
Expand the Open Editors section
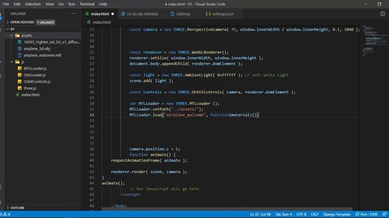[x=8, y=22]
